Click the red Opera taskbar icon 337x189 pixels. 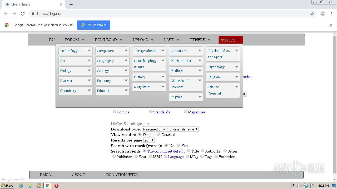point(56,186)
